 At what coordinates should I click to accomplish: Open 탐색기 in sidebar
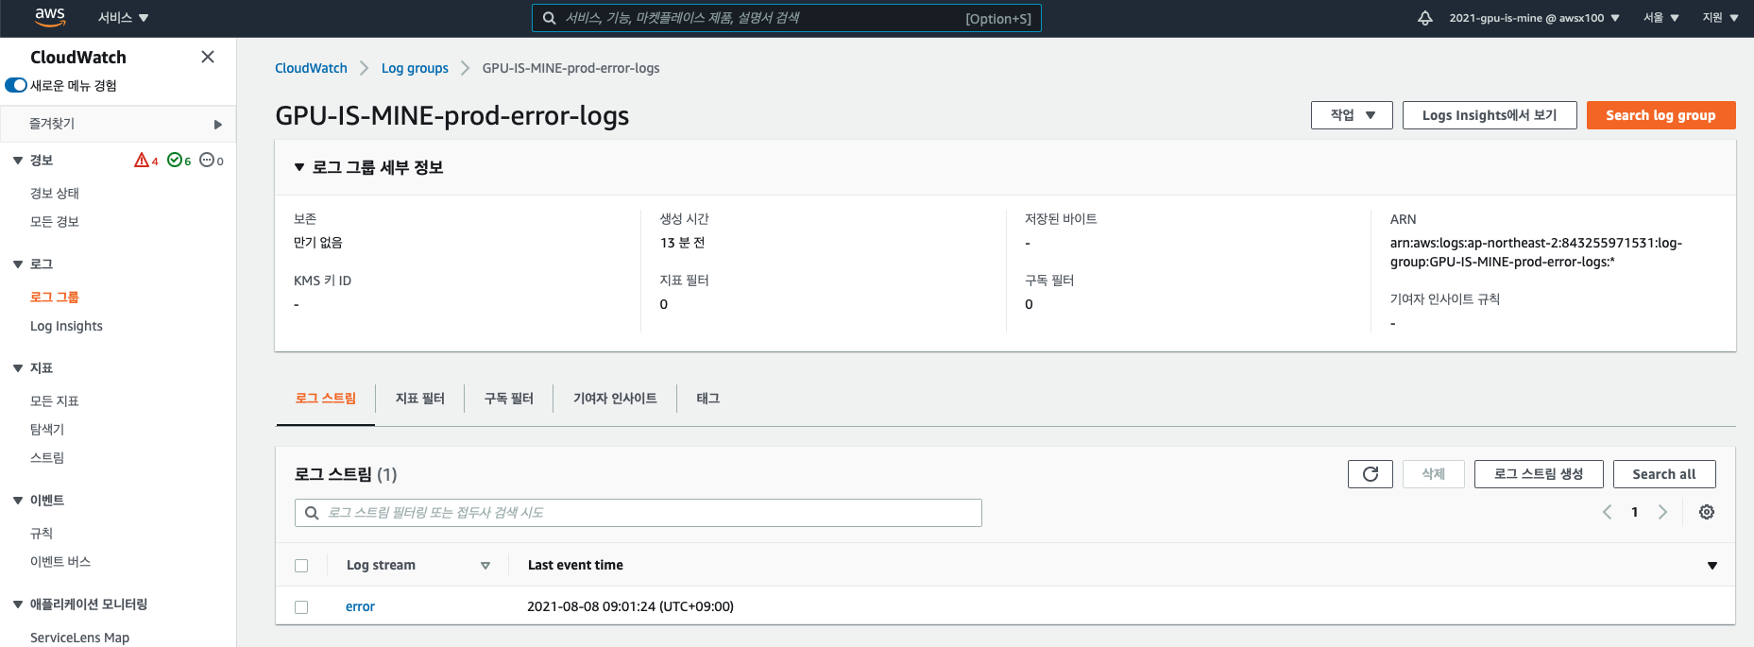click(47, 430)
